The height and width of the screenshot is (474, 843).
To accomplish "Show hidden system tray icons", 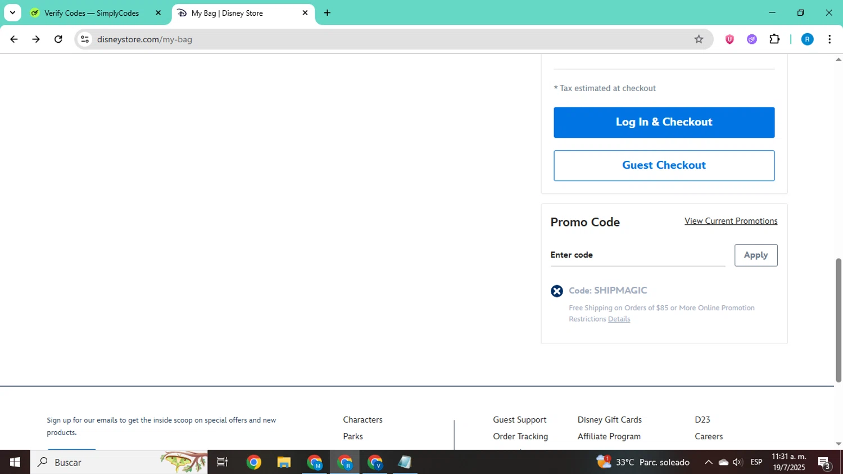I will click(x=708, y=462).
